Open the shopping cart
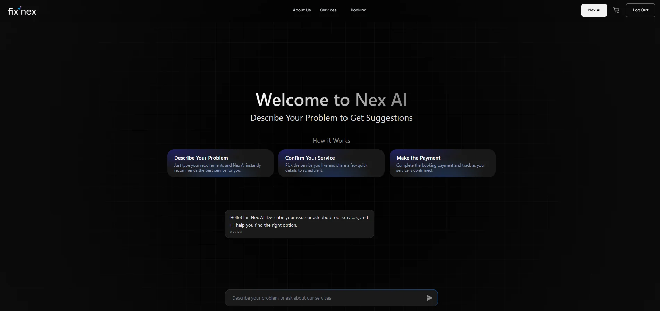 tap(616, 10)
